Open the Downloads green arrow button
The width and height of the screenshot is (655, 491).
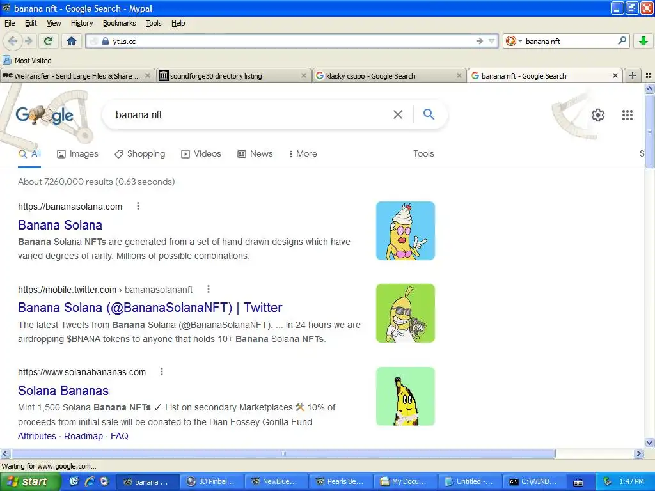[x=643, y=41]
